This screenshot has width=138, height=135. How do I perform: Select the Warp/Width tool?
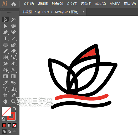(x=6, y=63)
